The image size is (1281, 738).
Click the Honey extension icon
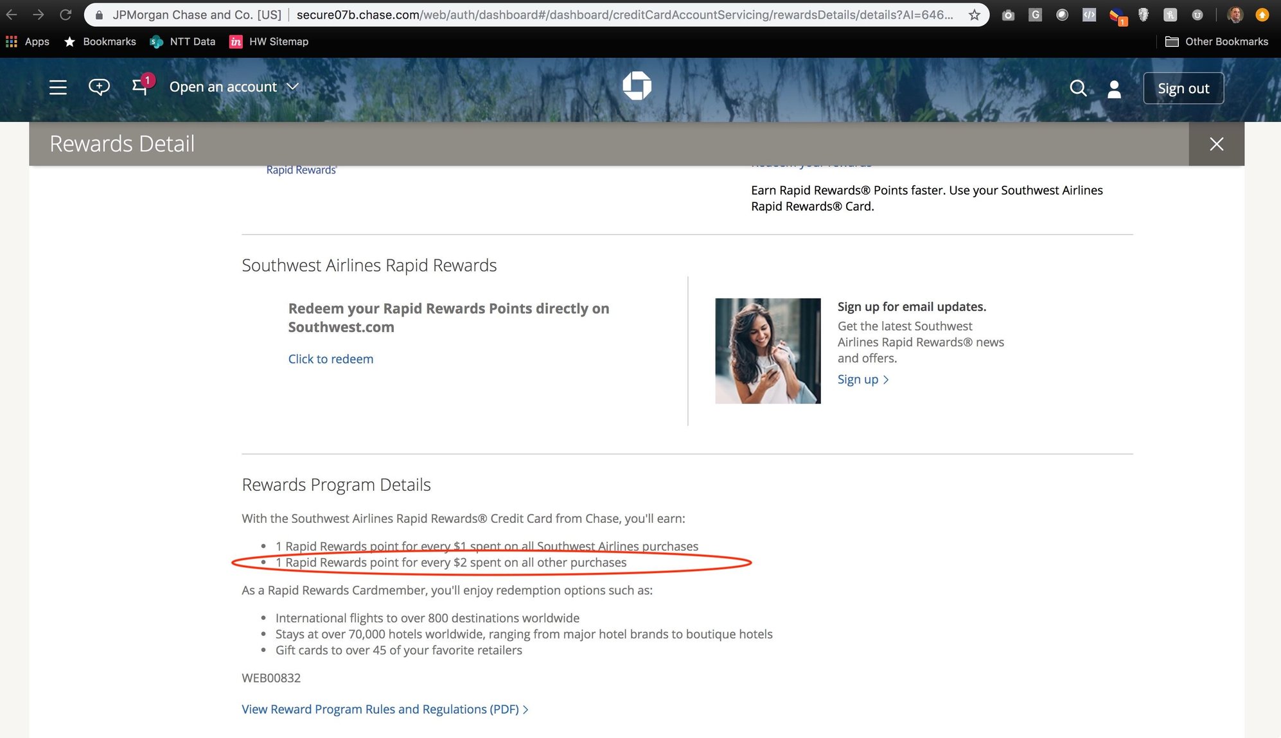click(1171, 15)
